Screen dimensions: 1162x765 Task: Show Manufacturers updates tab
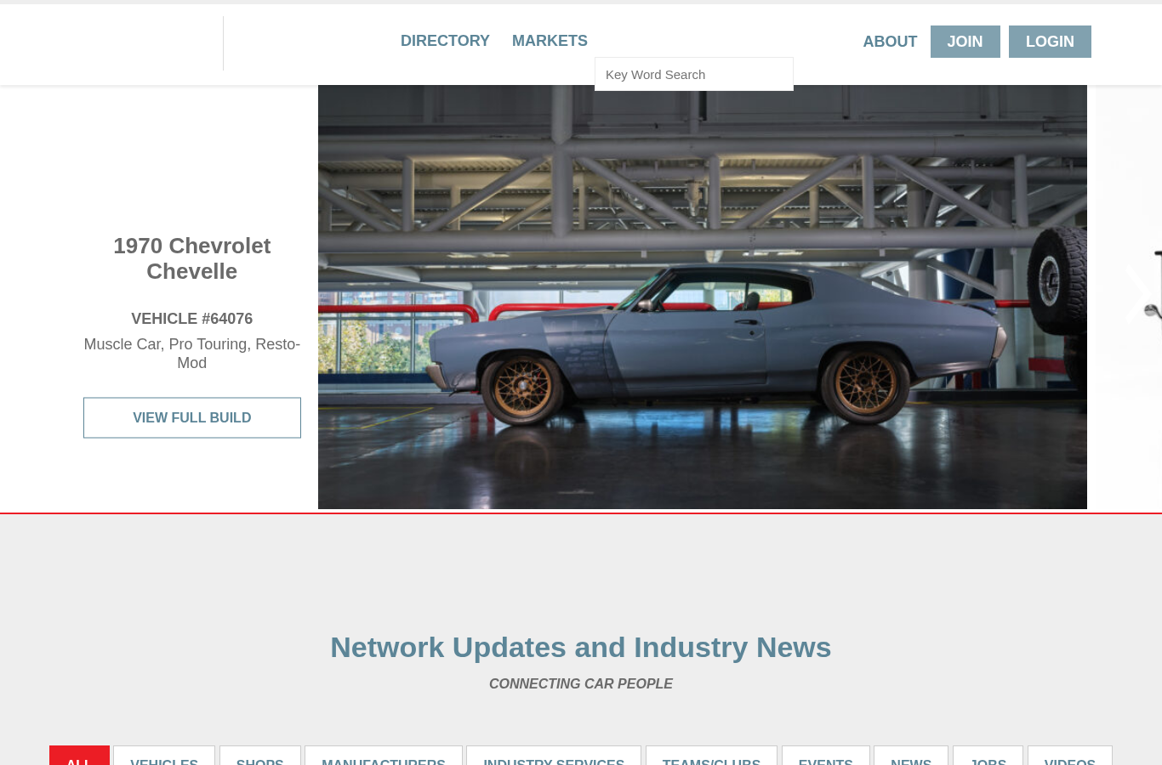tap(384, 756)
